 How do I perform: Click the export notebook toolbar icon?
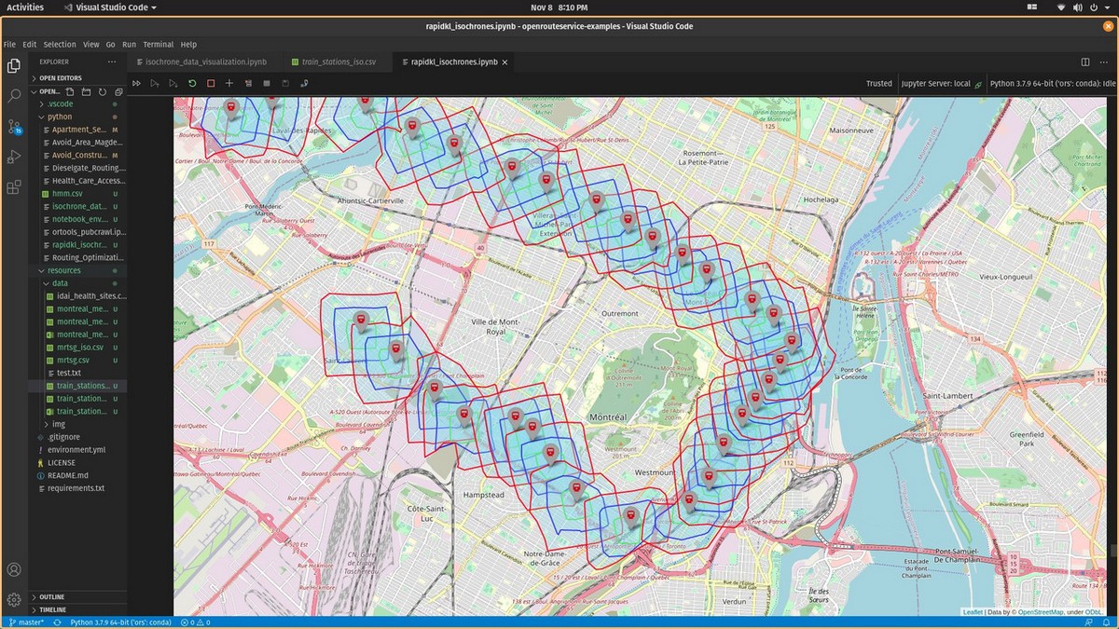point(304,84)
